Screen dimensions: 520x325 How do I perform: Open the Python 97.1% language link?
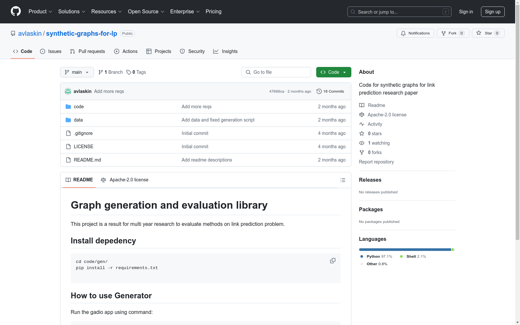point(376,256)
